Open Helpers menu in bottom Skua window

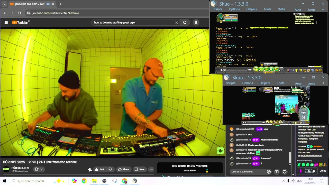pyautogui.click(x=265, y=83)
